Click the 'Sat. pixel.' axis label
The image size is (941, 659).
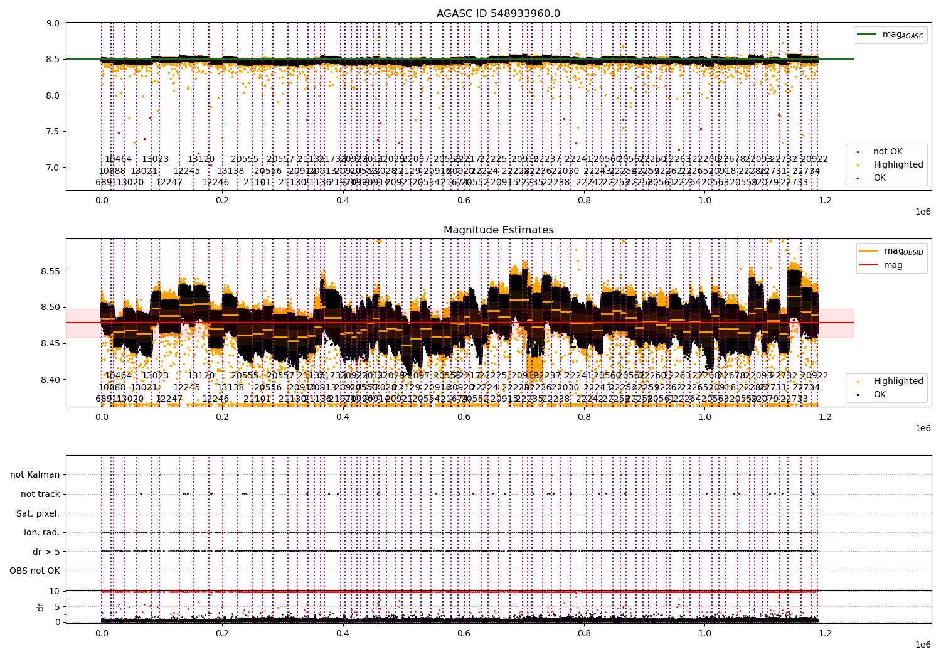click(x=38, y=513)
